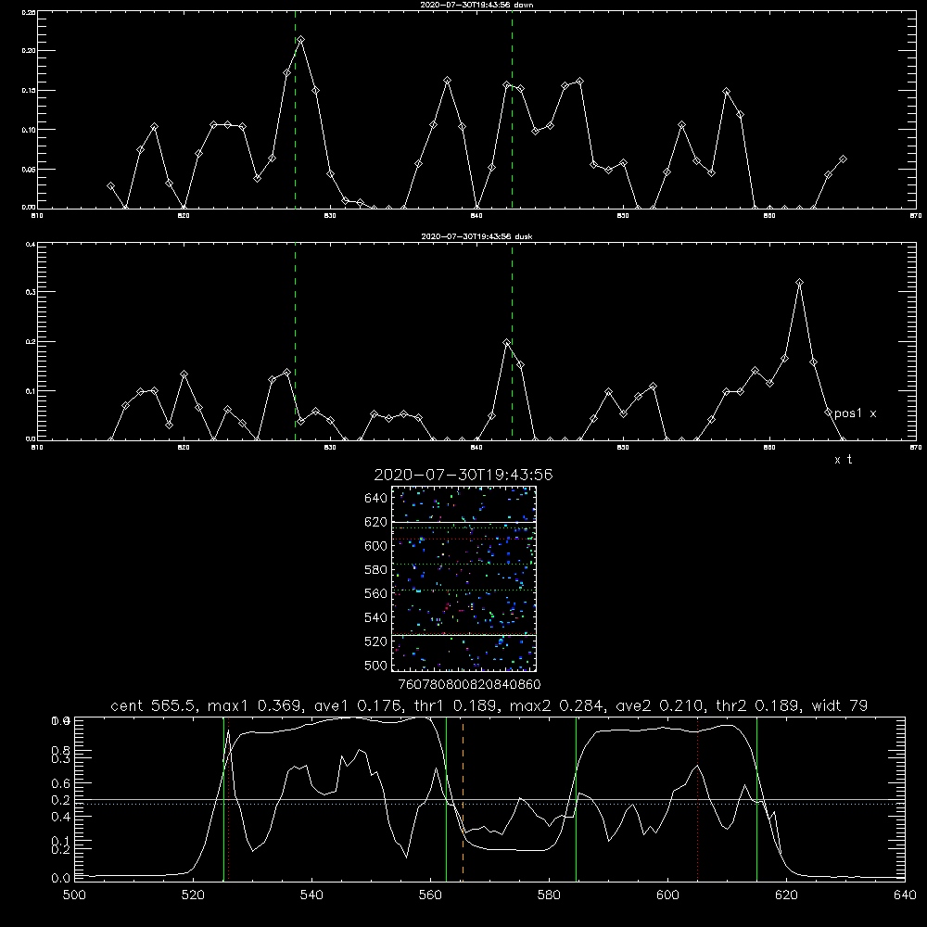Image resolution: width=927 pixels, height=927 pixels.
Task: Click the '640' x-axis label of bottom plot
Action: tap(905, 895)
